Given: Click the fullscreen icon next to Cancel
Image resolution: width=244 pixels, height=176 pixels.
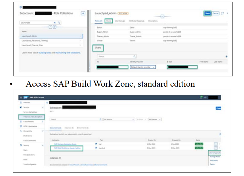Looking at the screenshot, I should tap(222, 13).
